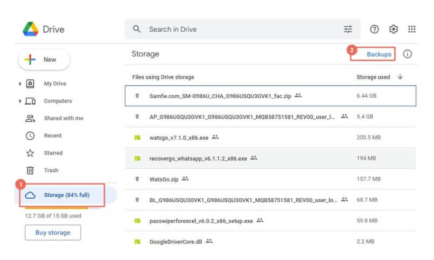This screenshot has height=260, width=434.
Task: Open Starred section
Action: pos(53,153)
